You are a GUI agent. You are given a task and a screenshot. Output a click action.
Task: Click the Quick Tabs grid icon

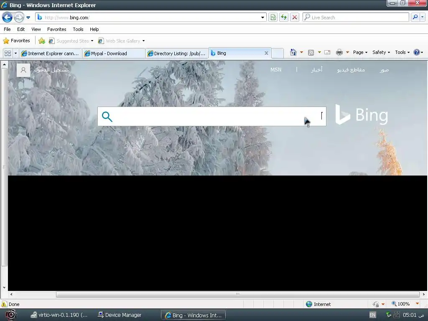8,53
